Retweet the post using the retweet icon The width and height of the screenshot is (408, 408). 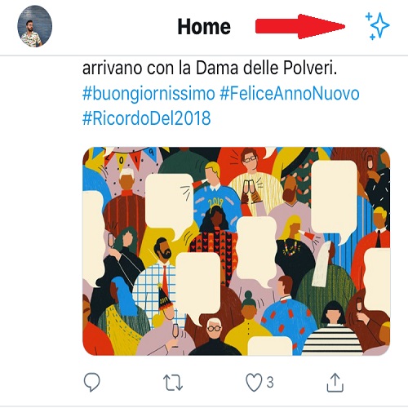tap(173, 383)
